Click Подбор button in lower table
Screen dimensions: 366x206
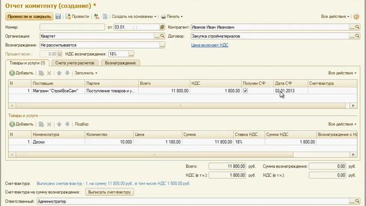click(82, 124)
